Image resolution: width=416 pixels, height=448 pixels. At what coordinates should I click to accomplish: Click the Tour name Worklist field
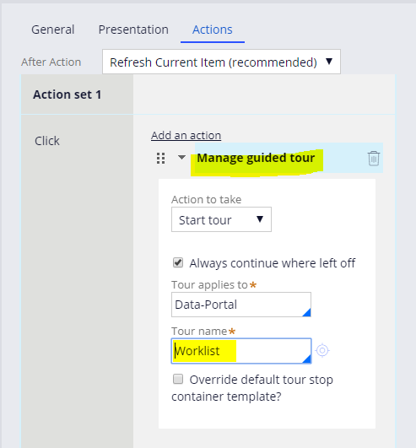(241, 351)
